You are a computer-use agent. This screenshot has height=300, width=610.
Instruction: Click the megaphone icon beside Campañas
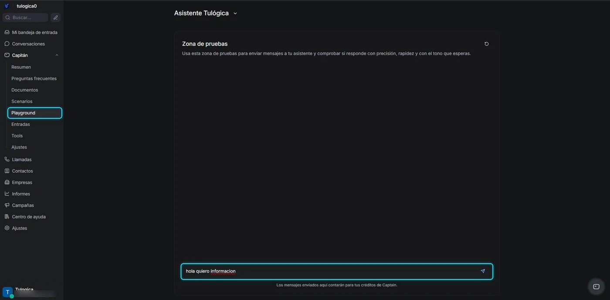click(x=7, y=205)
